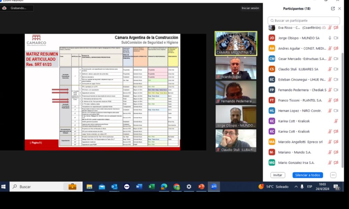
Task: Open the Settings gear on the taskbar
Action: 189,187
